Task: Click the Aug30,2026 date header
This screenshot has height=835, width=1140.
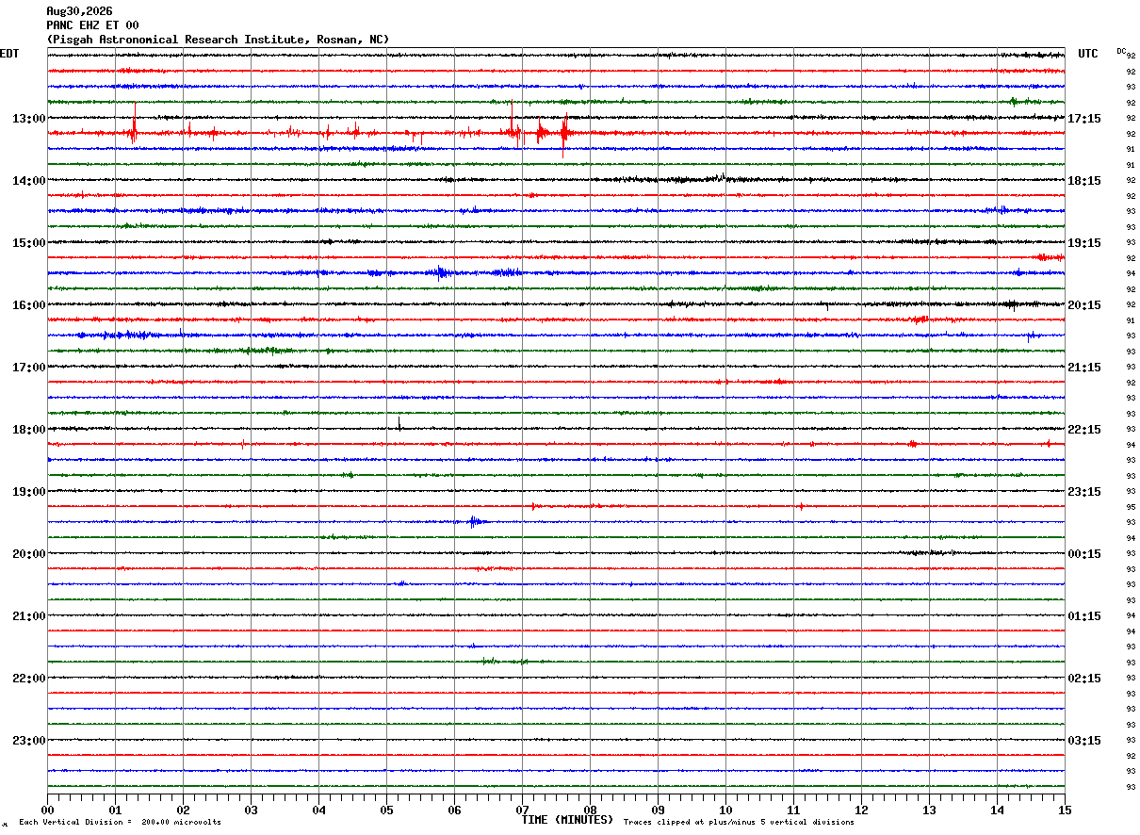Action: [x=79, y=11]
